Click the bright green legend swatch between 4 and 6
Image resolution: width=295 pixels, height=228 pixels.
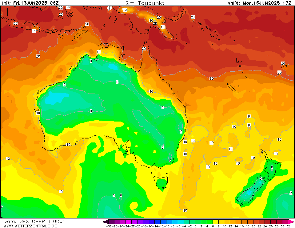[210, 222]
